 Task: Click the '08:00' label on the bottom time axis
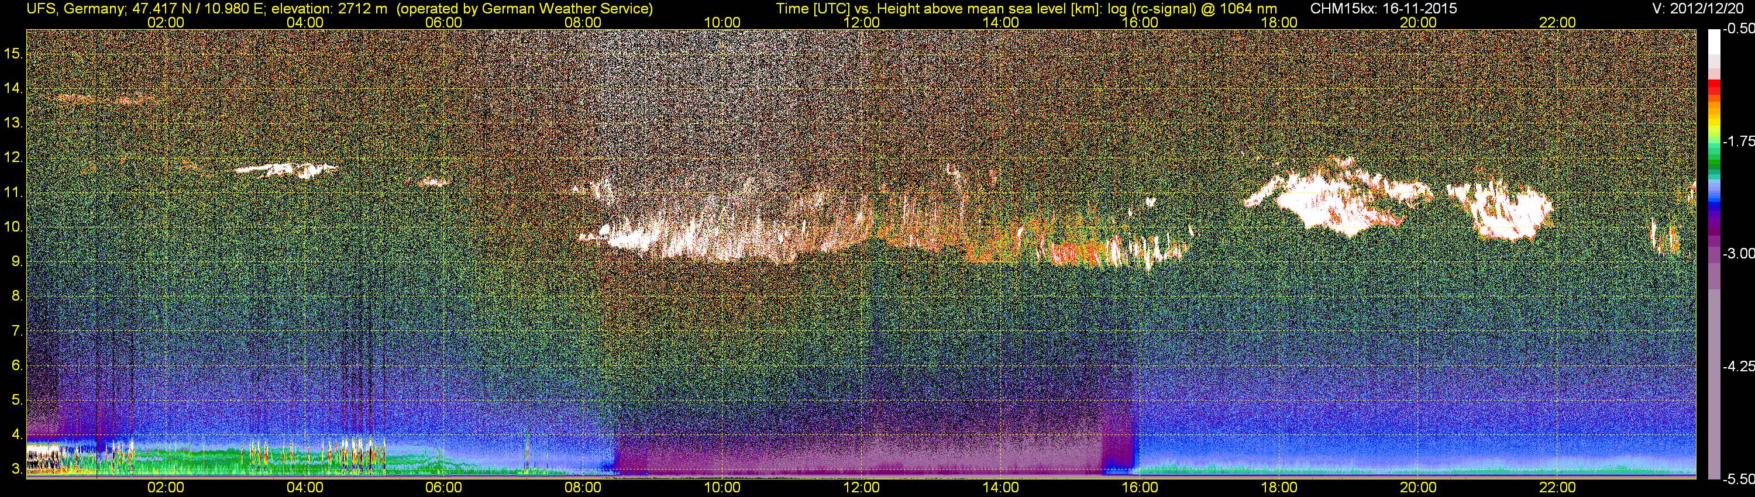click(583, 488)
